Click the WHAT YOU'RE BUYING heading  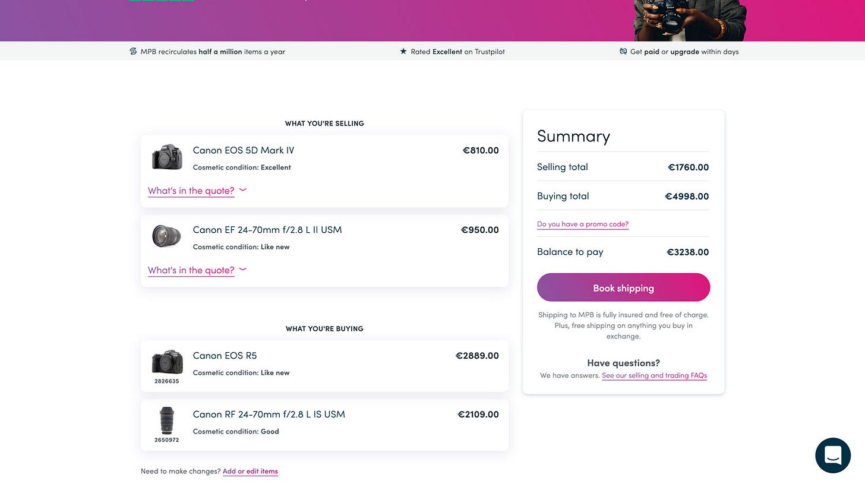(324, 329)
